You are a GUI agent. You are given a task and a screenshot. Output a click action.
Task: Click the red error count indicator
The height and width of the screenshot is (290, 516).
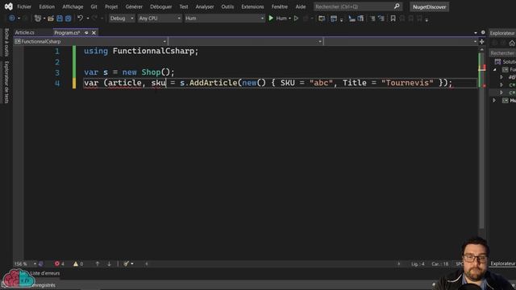pyautogui.click(x=59, y=263)
